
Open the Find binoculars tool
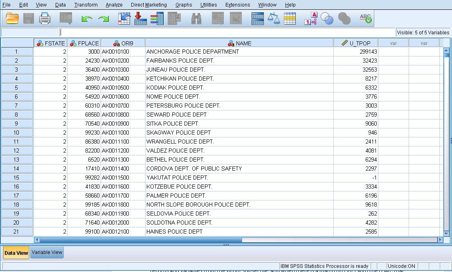[196, 18]
